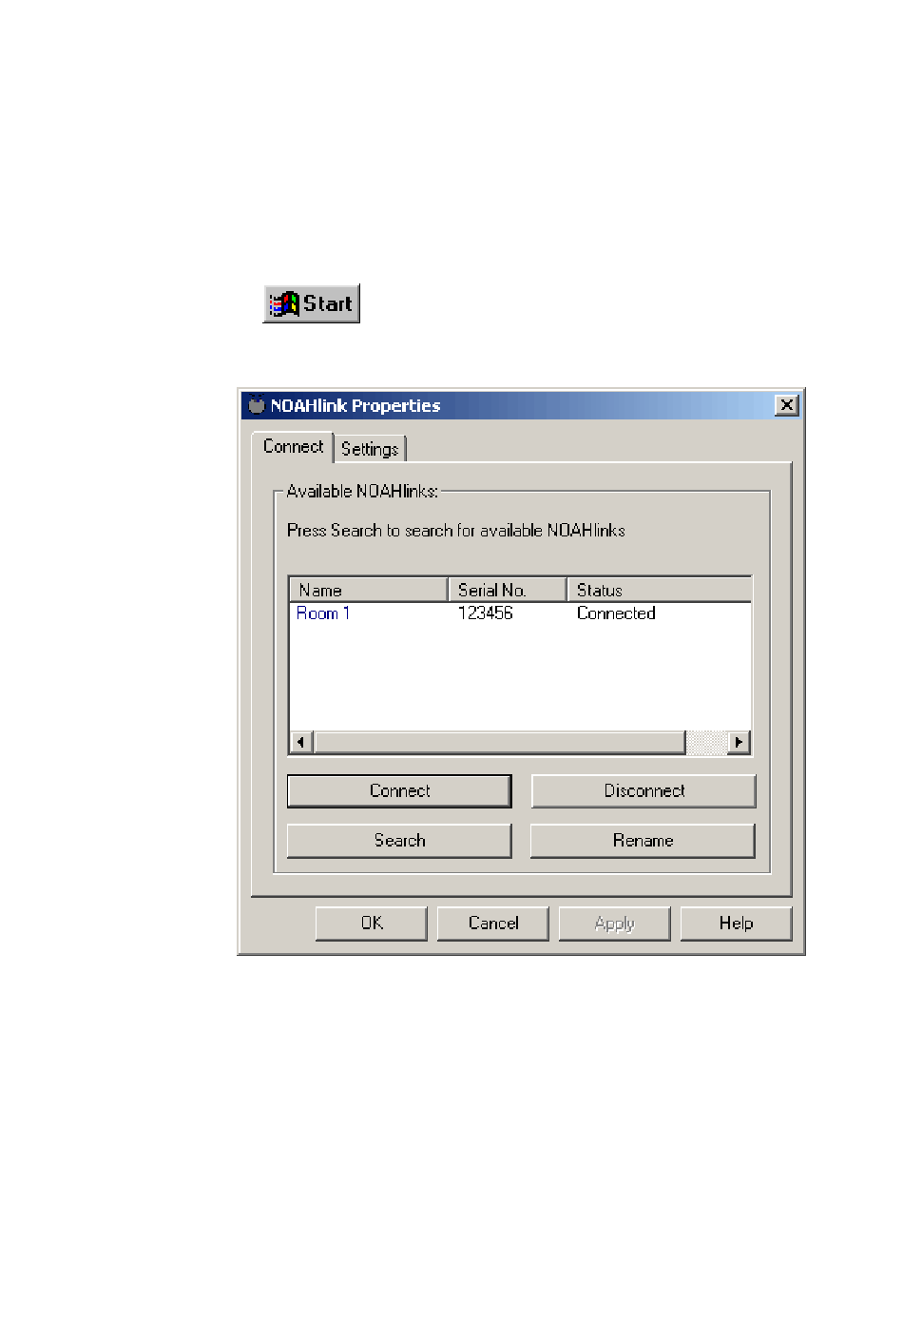Click the left scroll arrow of list
The width and height of the screenshot is (903, 1323).
[x=301, y=742]
